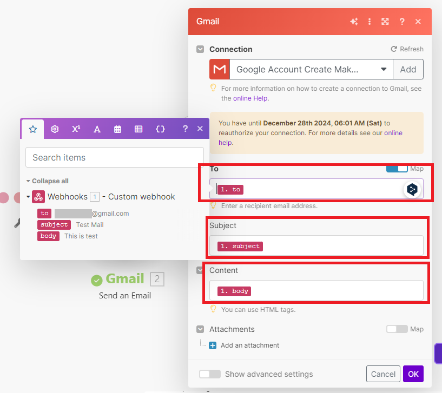Open the custom variables braces tab
This screenshot has height=393, width=442.
160,129
